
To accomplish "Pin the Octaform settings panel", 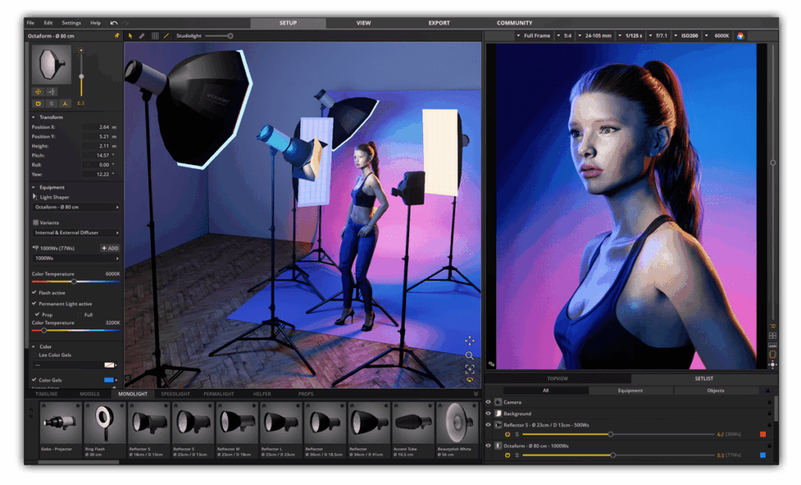I will 117,36.
